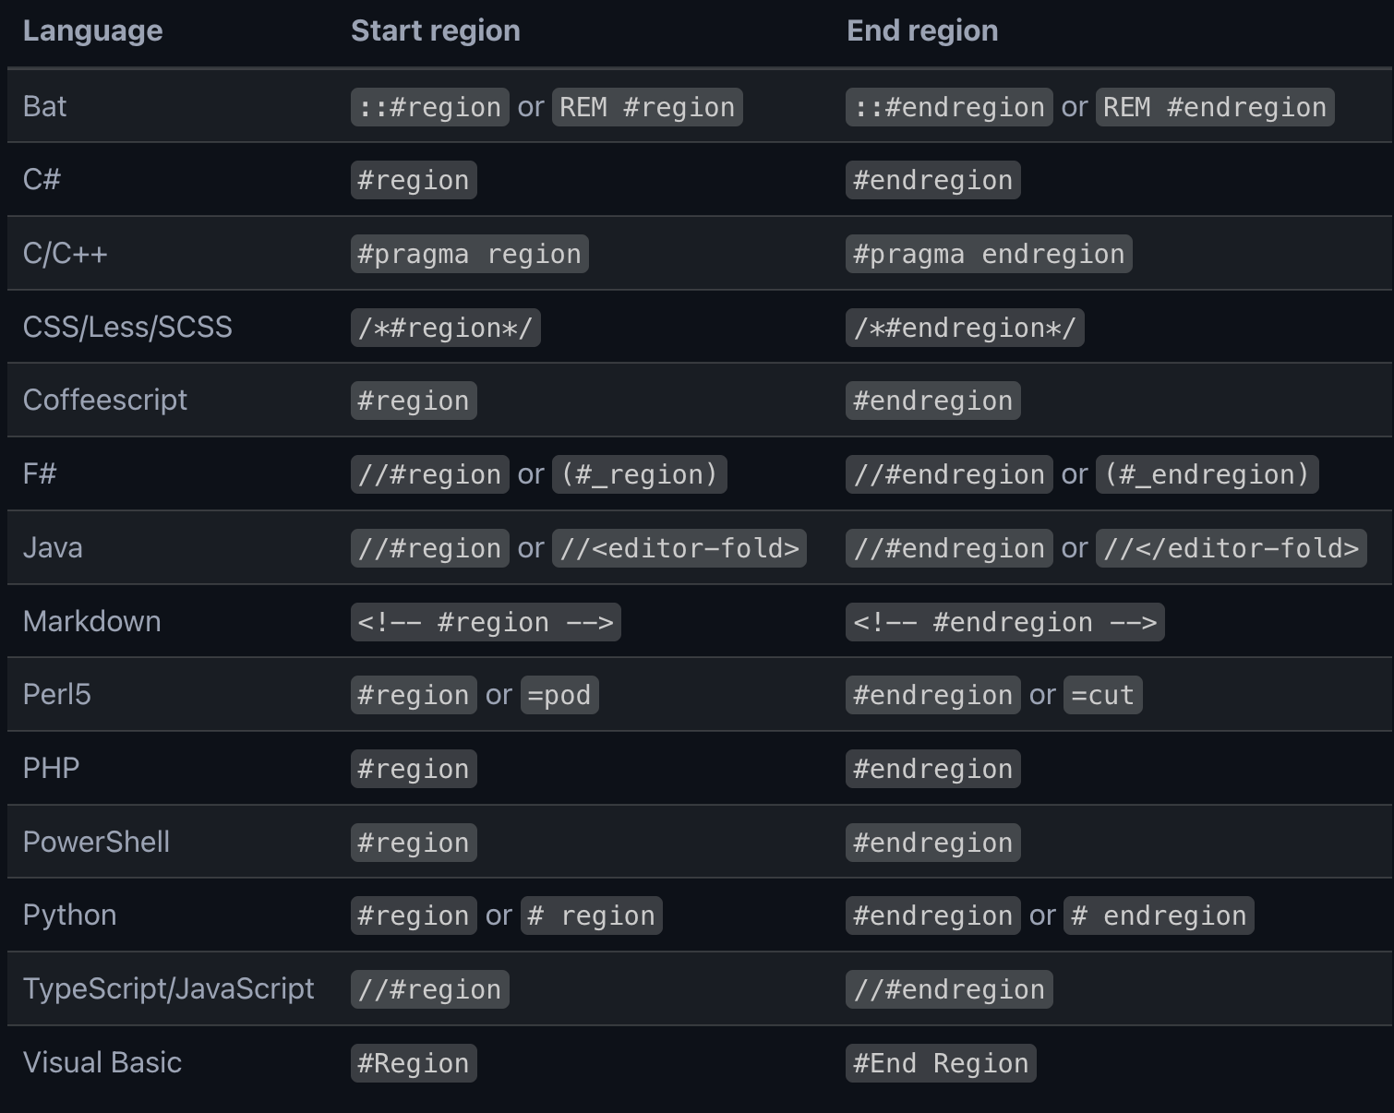Click the Start region column header
This screenshot has height=1113, width=1394.
tap(435, 31)
